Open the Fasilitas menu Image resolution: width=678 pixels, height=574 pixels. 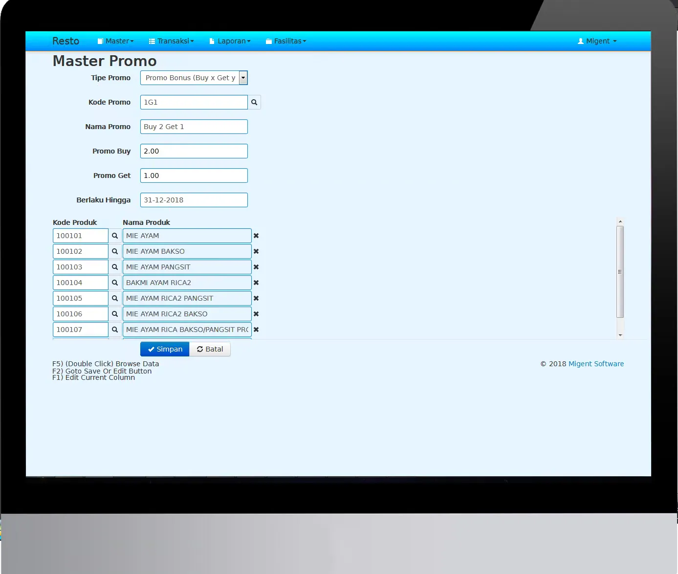point(286,41)
